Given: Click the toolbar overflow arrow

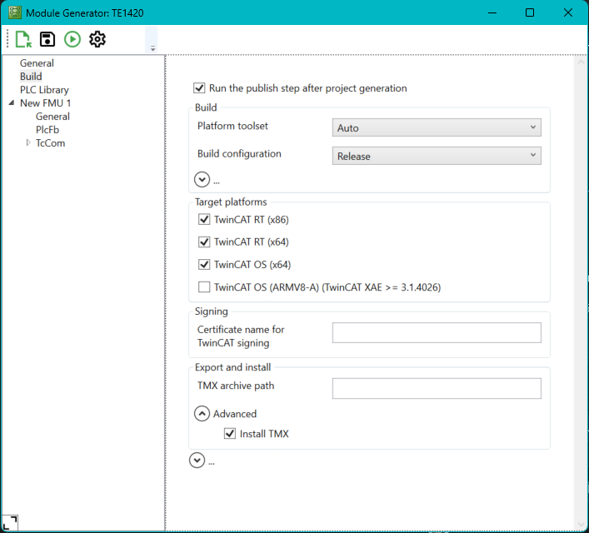Looking at the screenshot, I should (152, 48).
